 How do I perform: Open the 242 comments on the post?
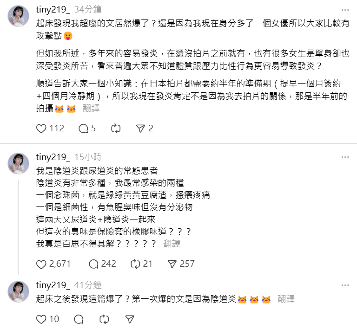tap(93, 264)
